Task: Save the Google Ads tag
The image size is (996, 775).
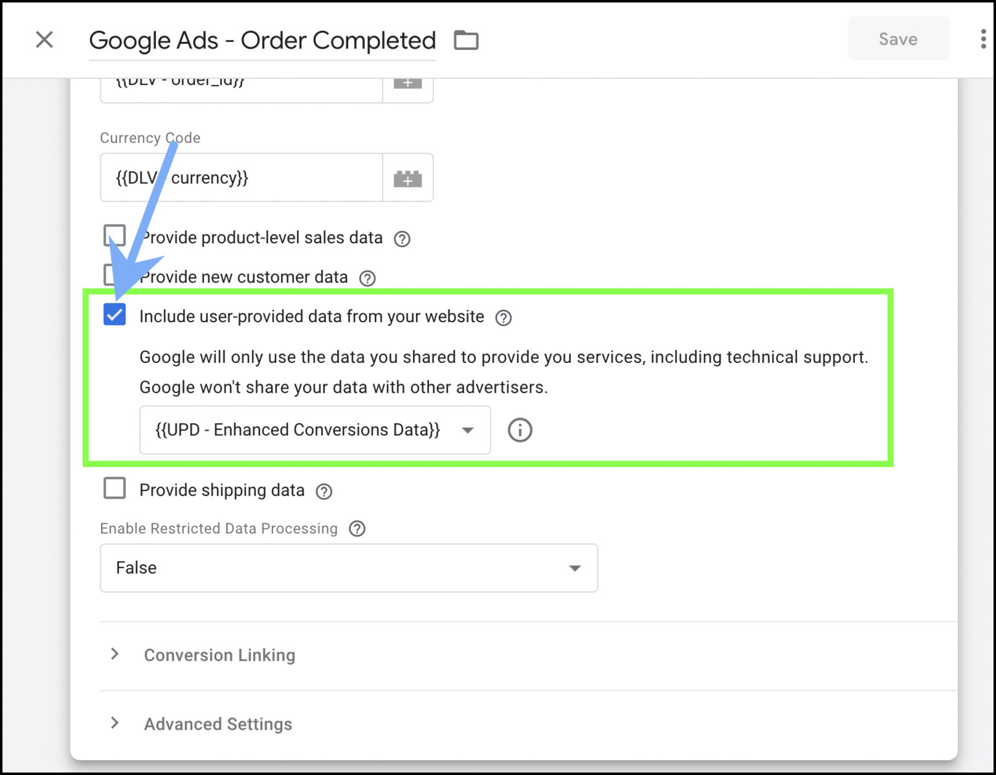Action: (898, 39)
